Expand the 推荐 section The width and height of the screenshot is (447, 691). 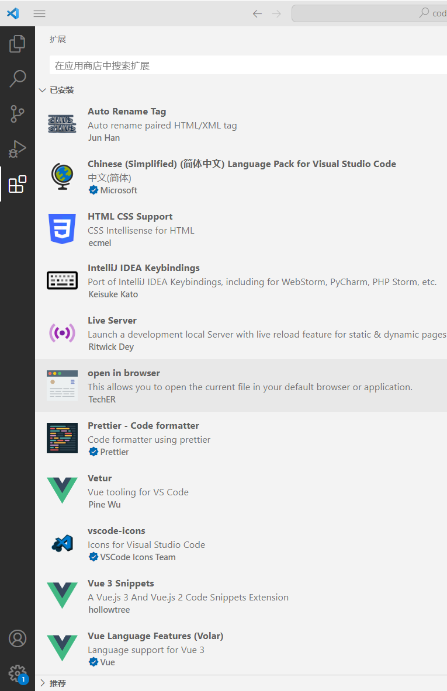tap(42, 683)
